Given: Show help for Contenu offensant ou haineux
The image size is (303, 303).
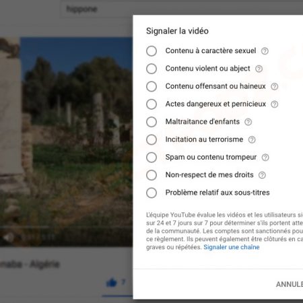Looking at the screenshot, I should point(275,86).
